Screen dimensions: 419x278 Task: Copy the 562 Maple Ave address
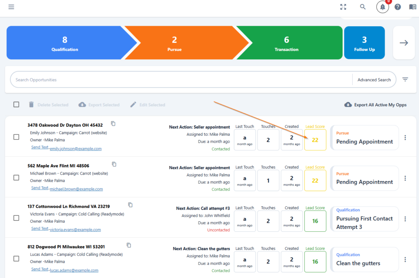tap(114, 164)
